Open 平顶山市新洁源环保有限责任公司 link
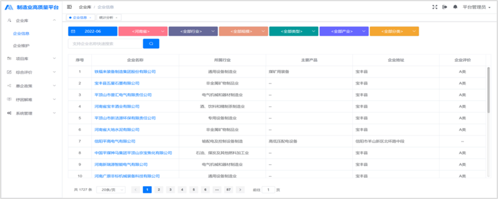The height and width of the screenshot is (199, 498). 125,118
